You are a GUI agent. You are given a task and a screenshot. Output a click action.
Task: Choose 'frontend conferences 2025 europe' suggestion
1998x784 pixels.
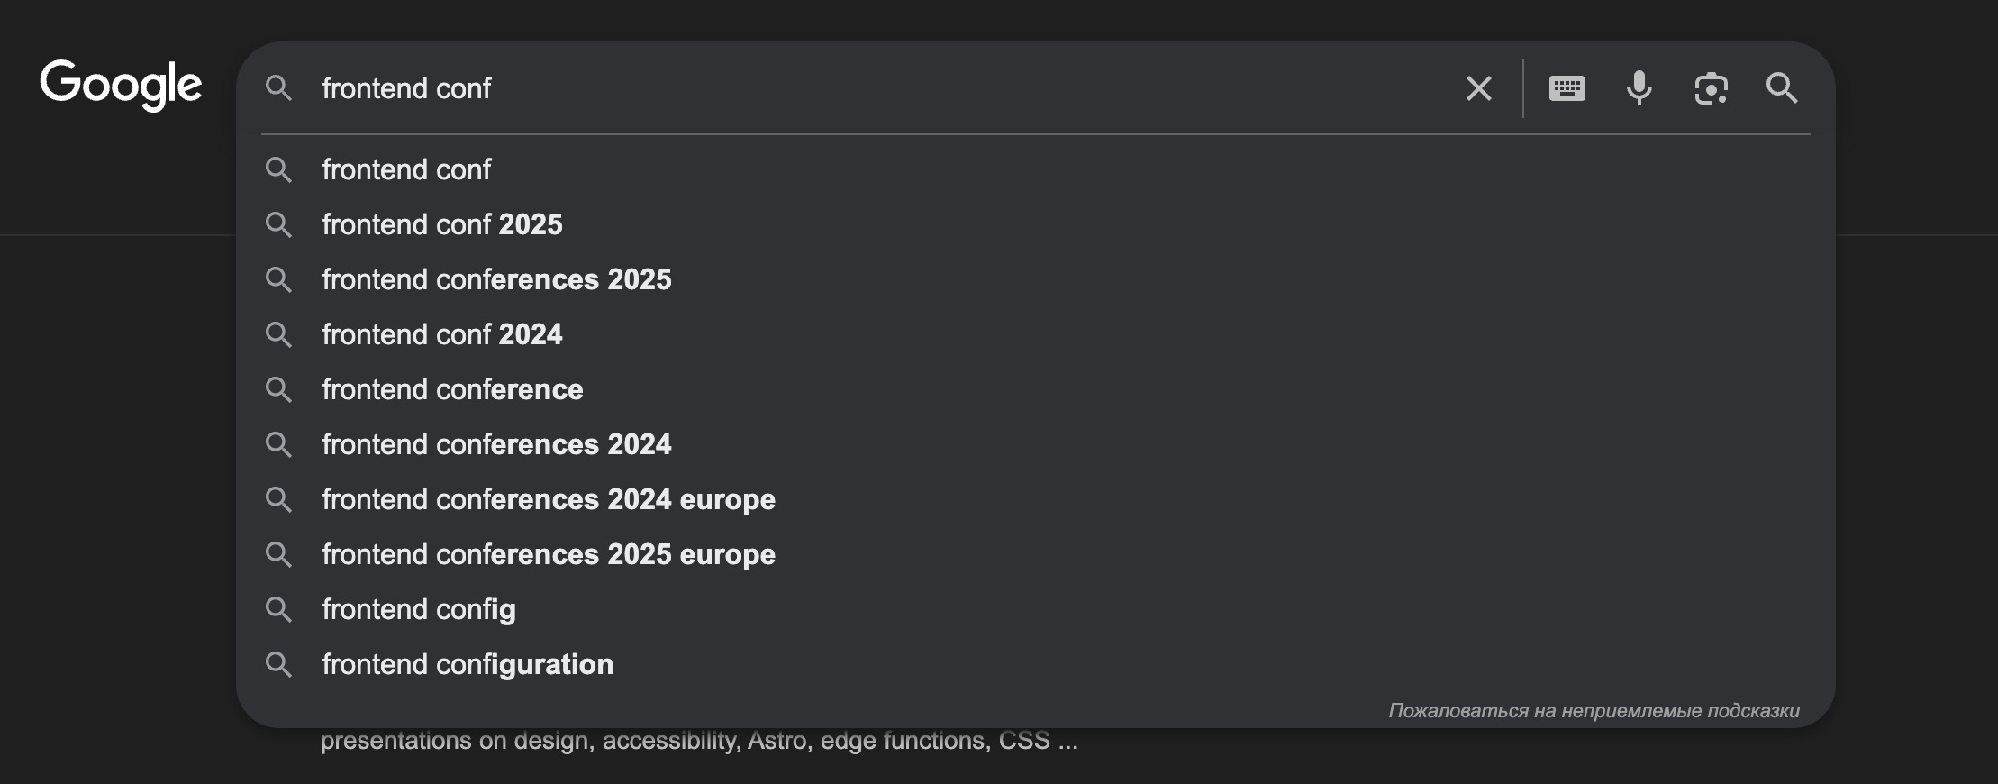coord(549,554)
